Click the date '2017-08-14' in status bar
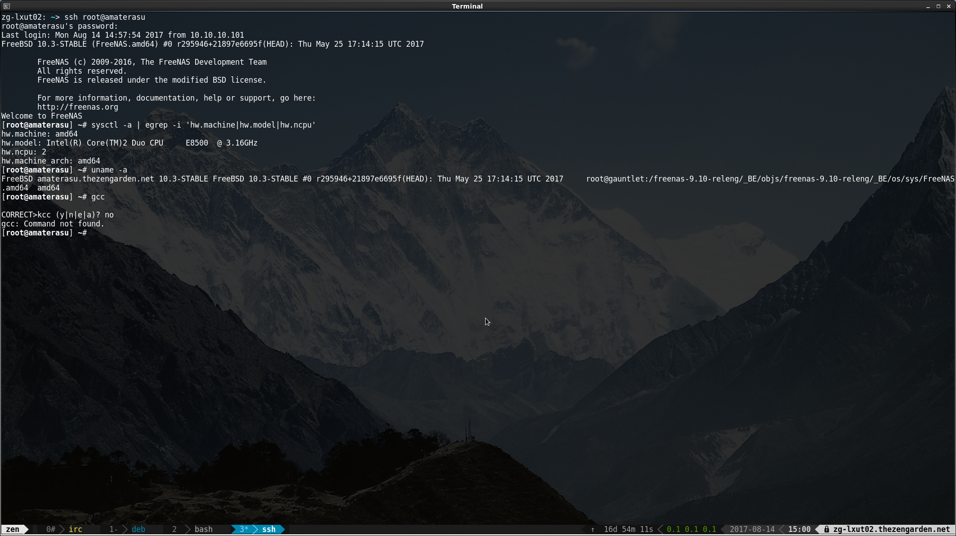 pyautogui.click(x=752, y=529)
